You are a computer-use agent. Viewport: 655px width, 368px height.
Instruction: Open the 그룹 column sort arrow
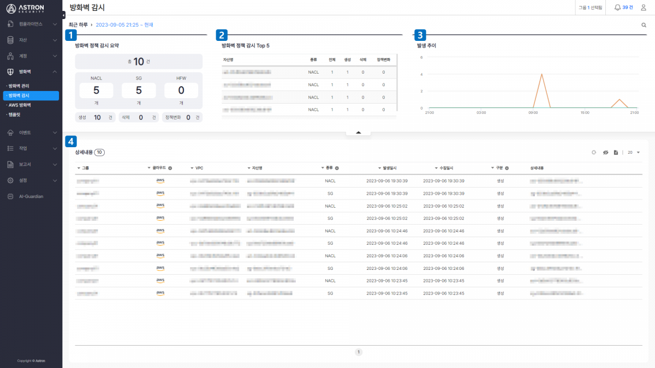[79, 168]
